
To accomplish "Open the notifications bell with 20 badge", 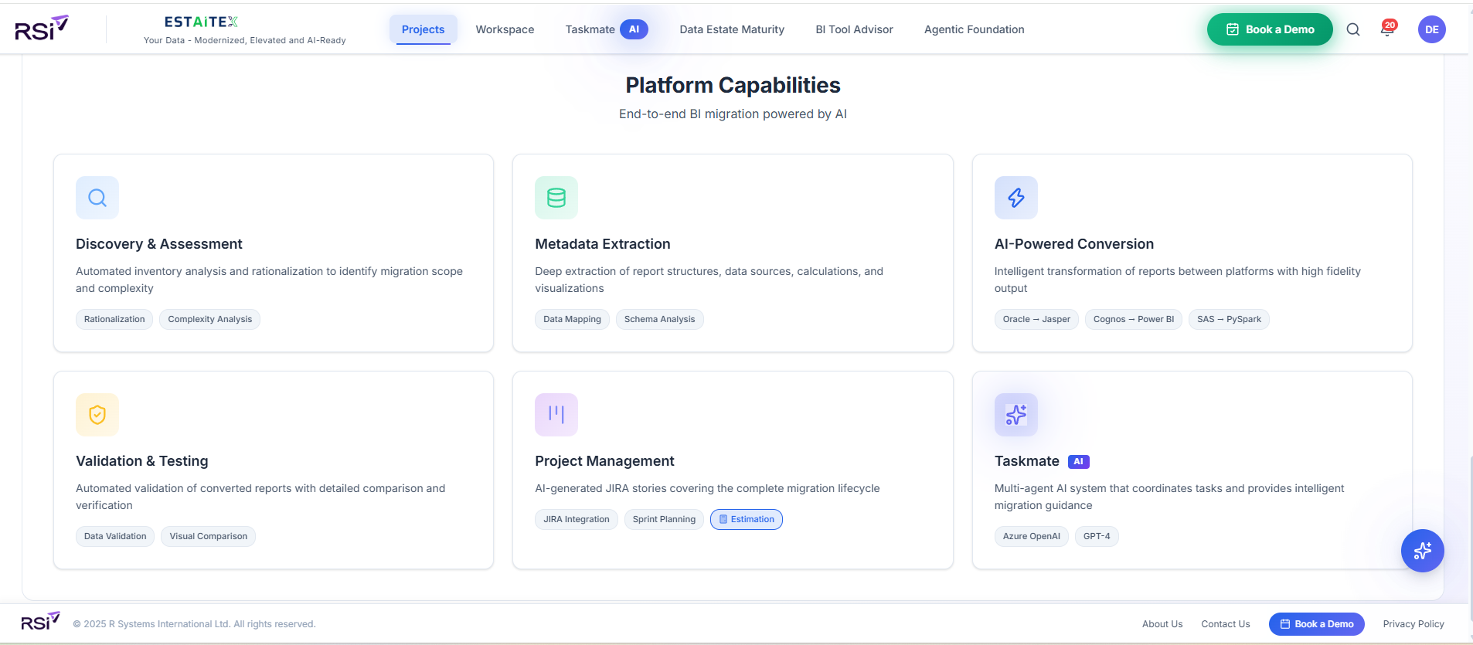I will [x=1388, y=29].
